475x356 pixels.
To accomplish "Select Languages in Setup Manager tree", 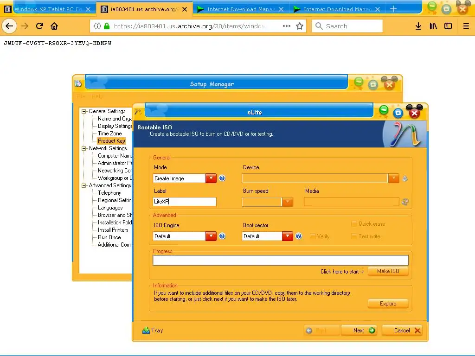I will (x=110, y=208).
